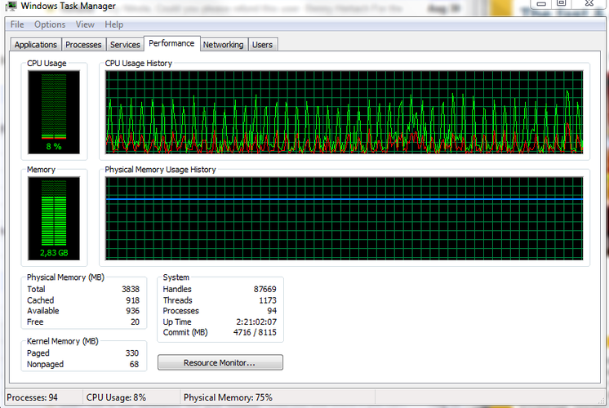
Task: Select the Performance tab
Action: coord(171,43)
